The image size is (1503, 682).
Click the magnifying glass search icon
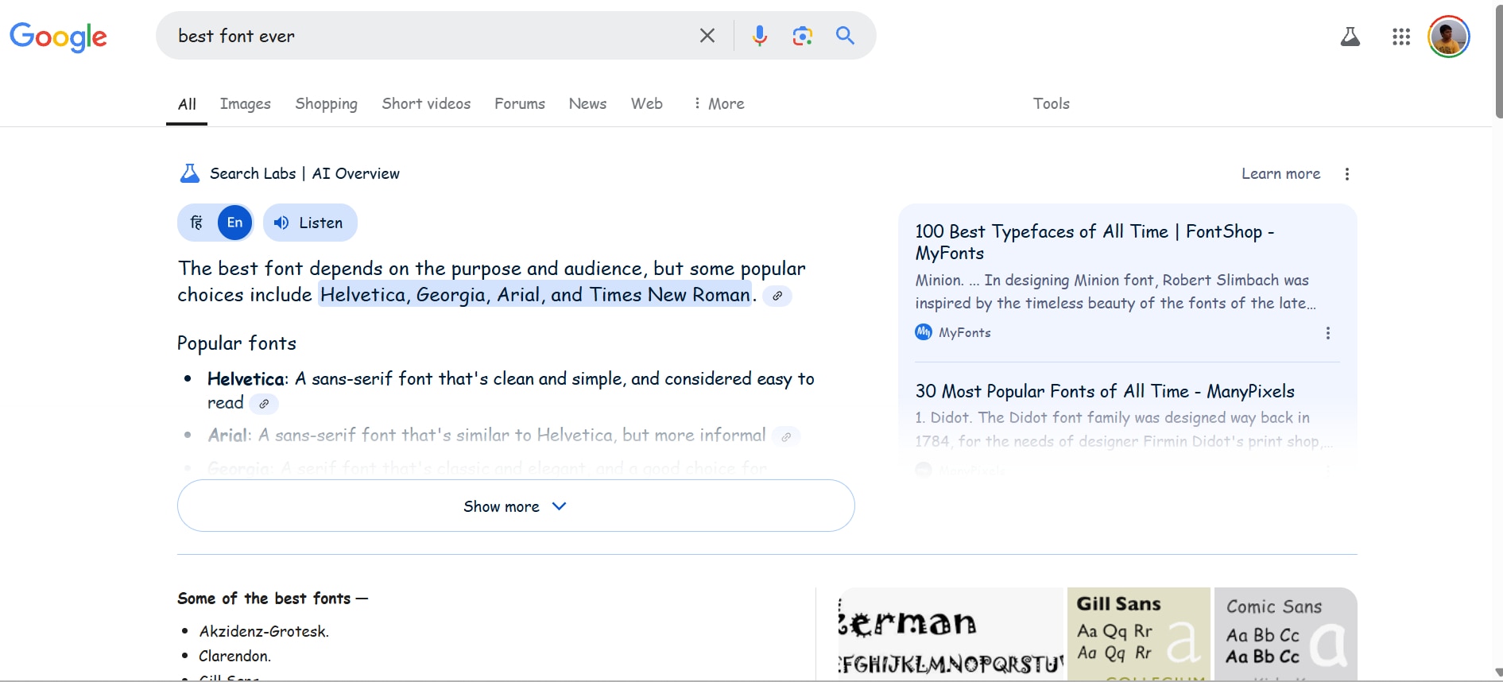[x=845, y=36]
